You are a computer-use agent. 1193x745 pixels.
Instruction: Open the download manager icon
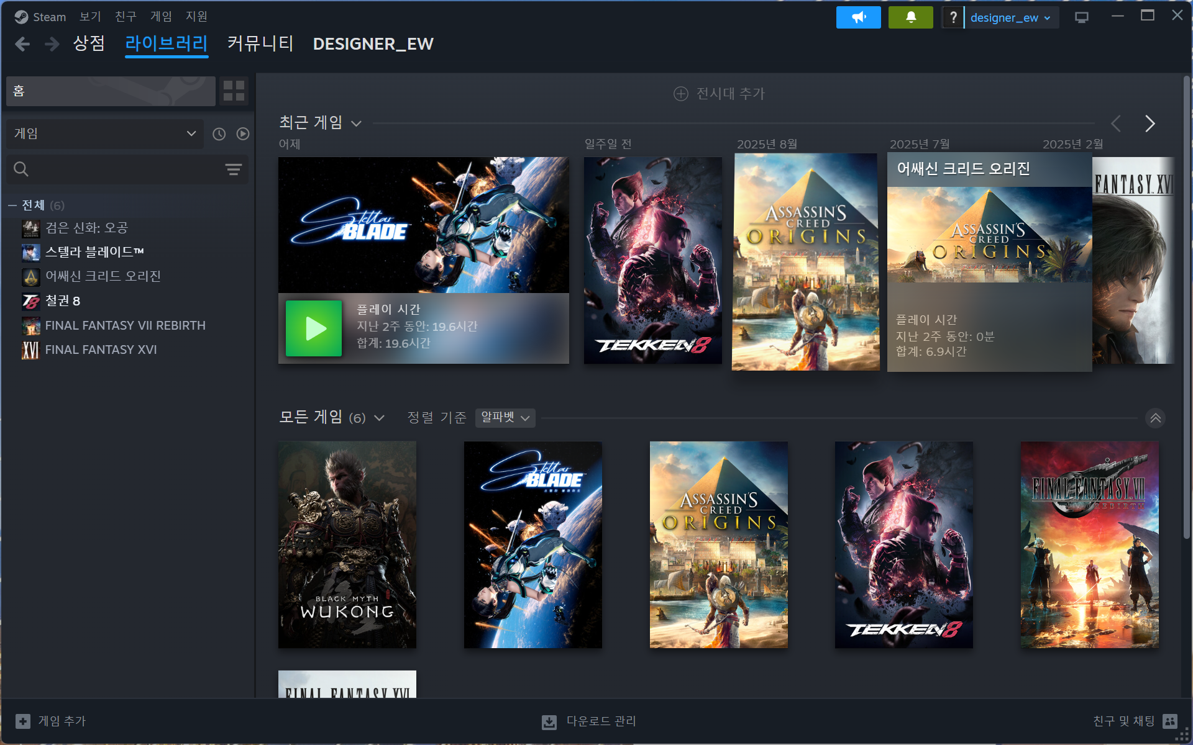coord(549,721)
